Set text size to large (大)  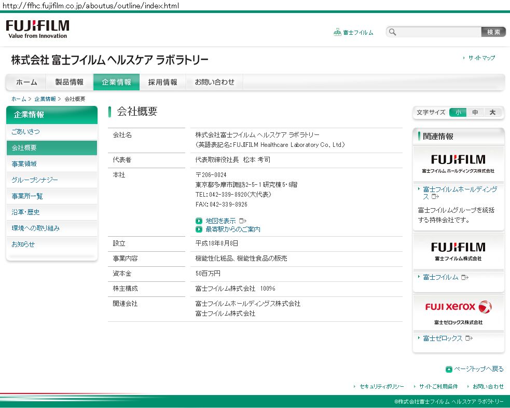[x=492, y=112]
